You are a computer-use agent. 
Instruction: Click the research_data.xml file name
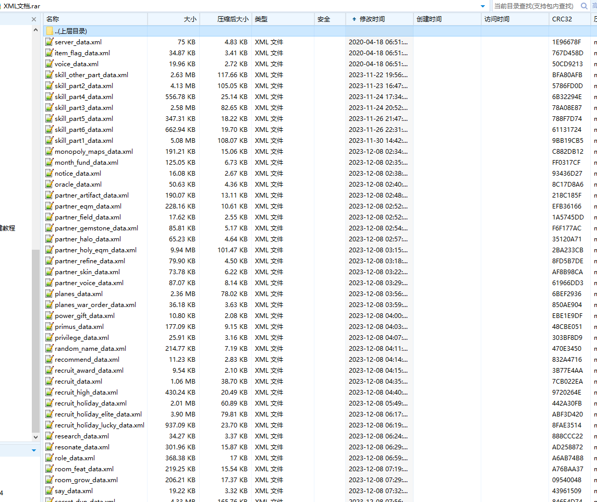tap(82, 436)
